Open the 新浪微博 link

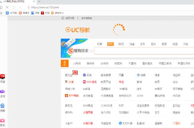(x=106, y=75)
